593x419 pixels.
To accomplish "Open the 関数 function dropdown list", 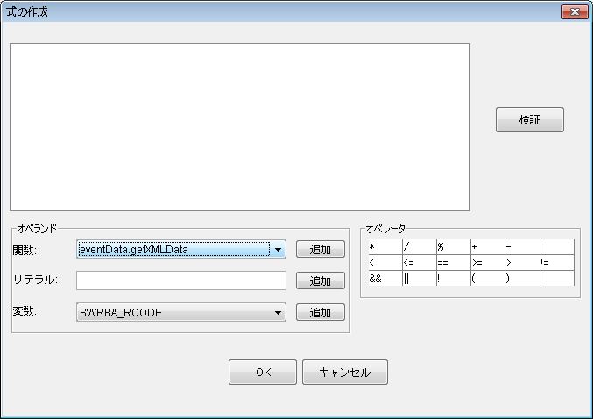I will coord(278,250).
